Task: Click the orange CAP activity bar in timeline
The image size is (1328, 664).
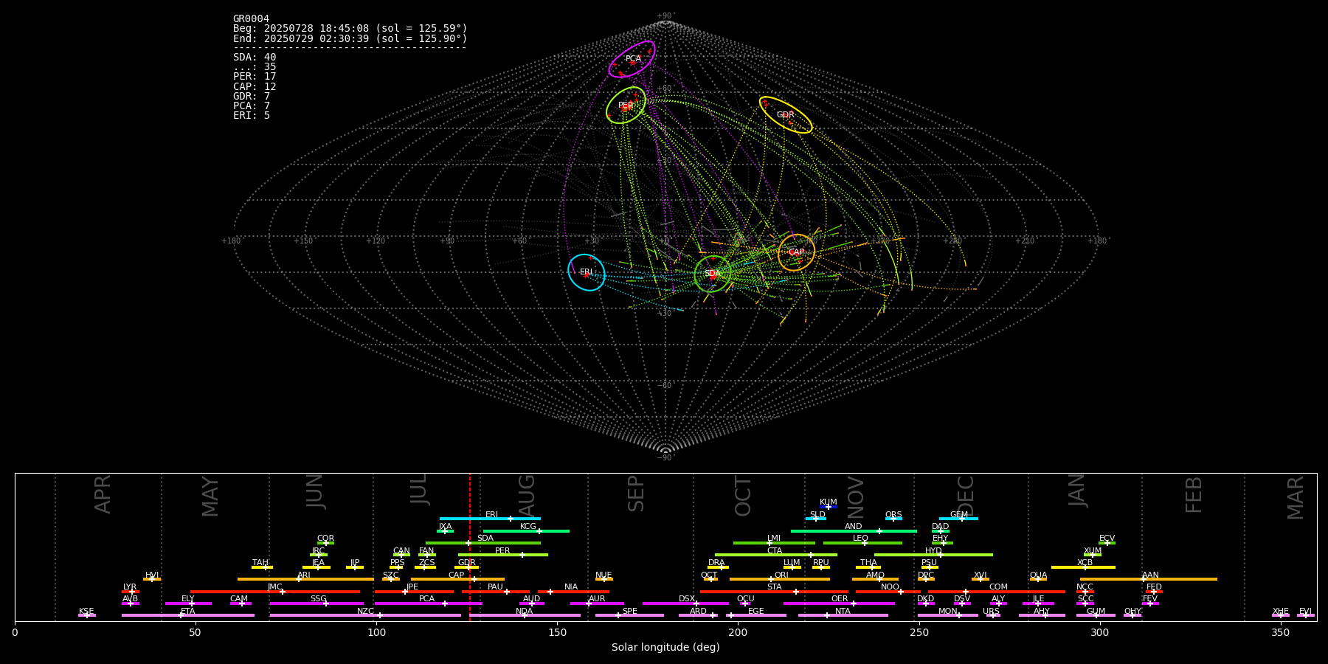Action: (x=458, y=579)
